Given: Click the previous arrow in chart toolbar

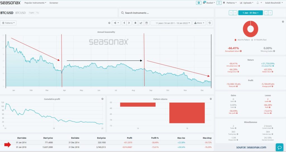Looking at the screenshot, I should pyautogui.click(x=124, y=23).
